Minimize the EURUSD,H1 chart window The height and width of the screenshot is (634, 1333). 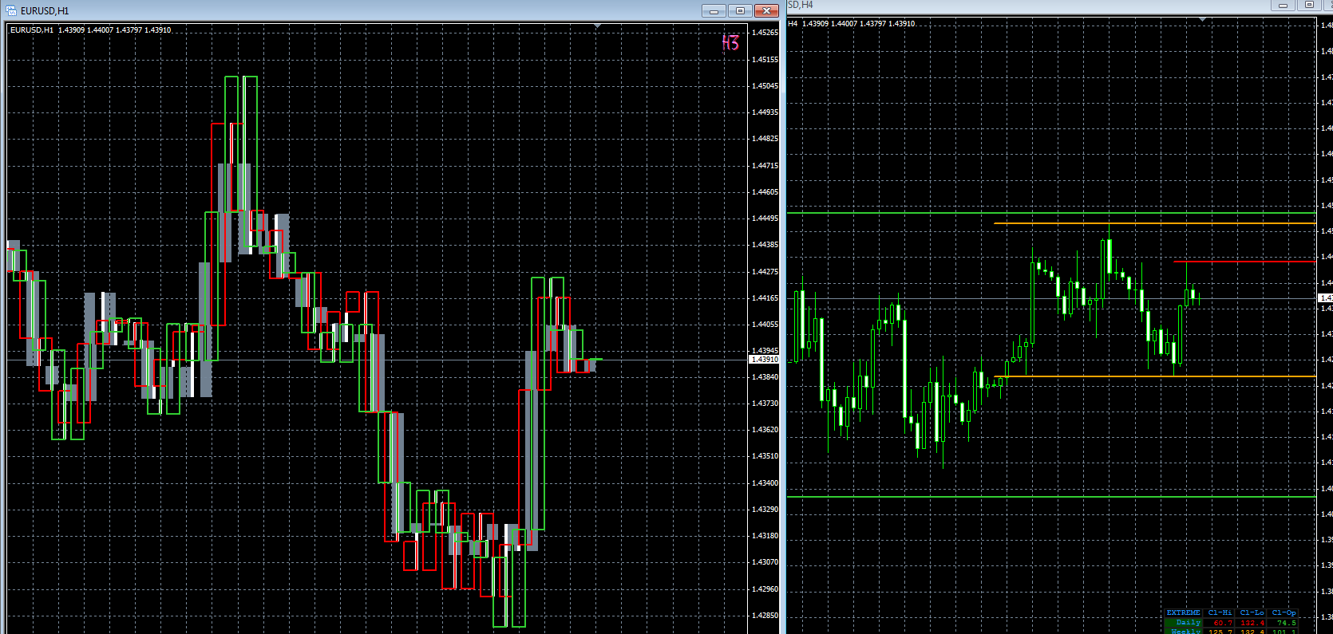714,10
